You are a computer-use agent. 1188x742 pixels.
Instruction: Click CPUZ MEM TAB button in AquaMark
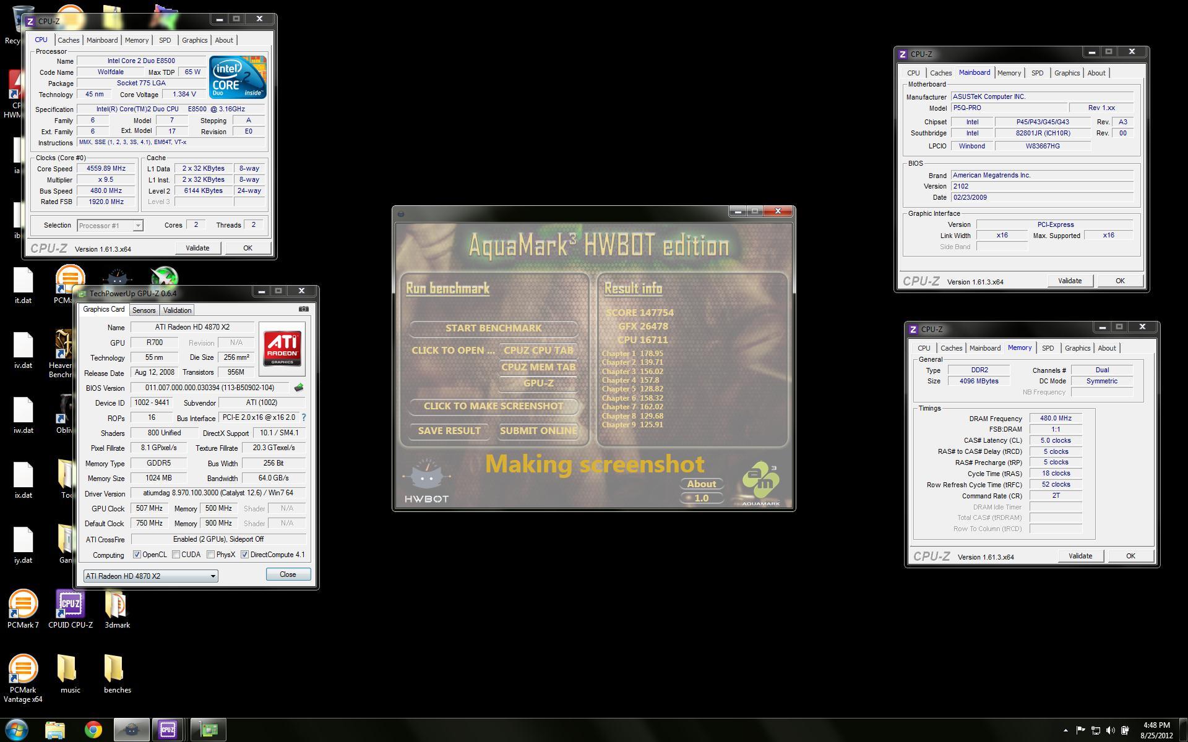click(538, 367)
